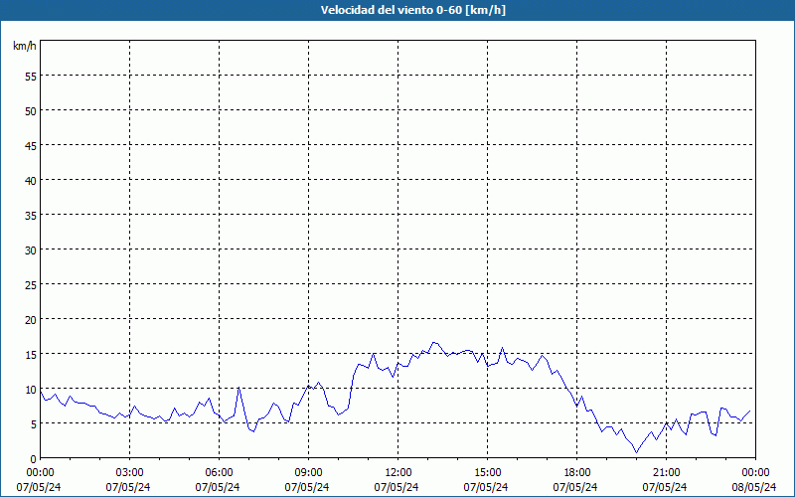Click the 07/05/24 date under 03:00
795x497 pixels.
click(128, 487)
